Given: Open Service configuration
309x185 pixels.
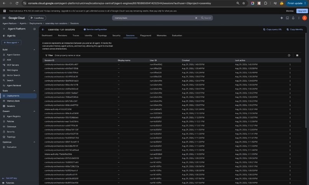Looking at the screenshot, I should coord(95,29).
